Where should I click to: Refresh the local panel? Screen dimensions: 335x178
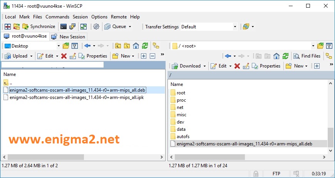(x=145, y=46)
